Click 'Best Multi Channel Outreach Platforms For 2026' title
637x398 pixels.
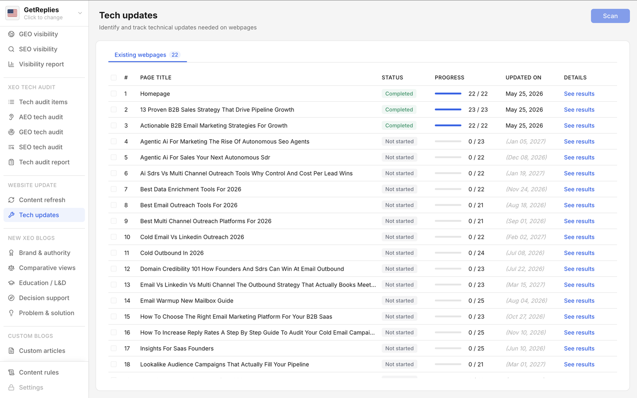click(x=206, y=221)
